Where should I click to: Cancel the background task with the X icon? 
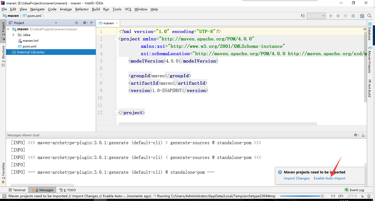pos(322,196)
